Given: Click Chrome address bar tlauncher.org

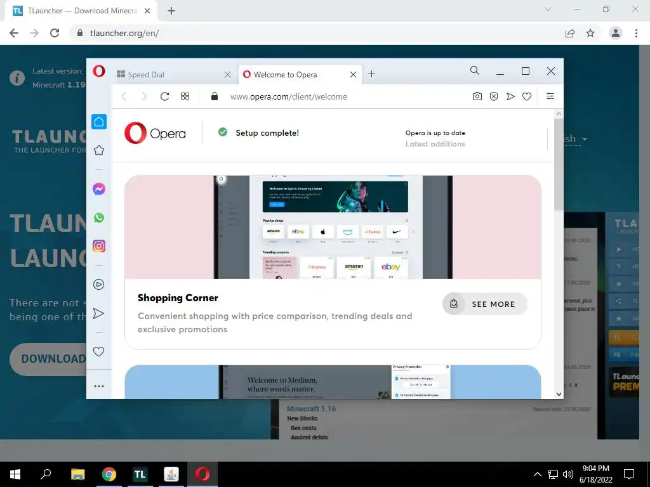Looking at the screenshot, I should coord(124,33).
